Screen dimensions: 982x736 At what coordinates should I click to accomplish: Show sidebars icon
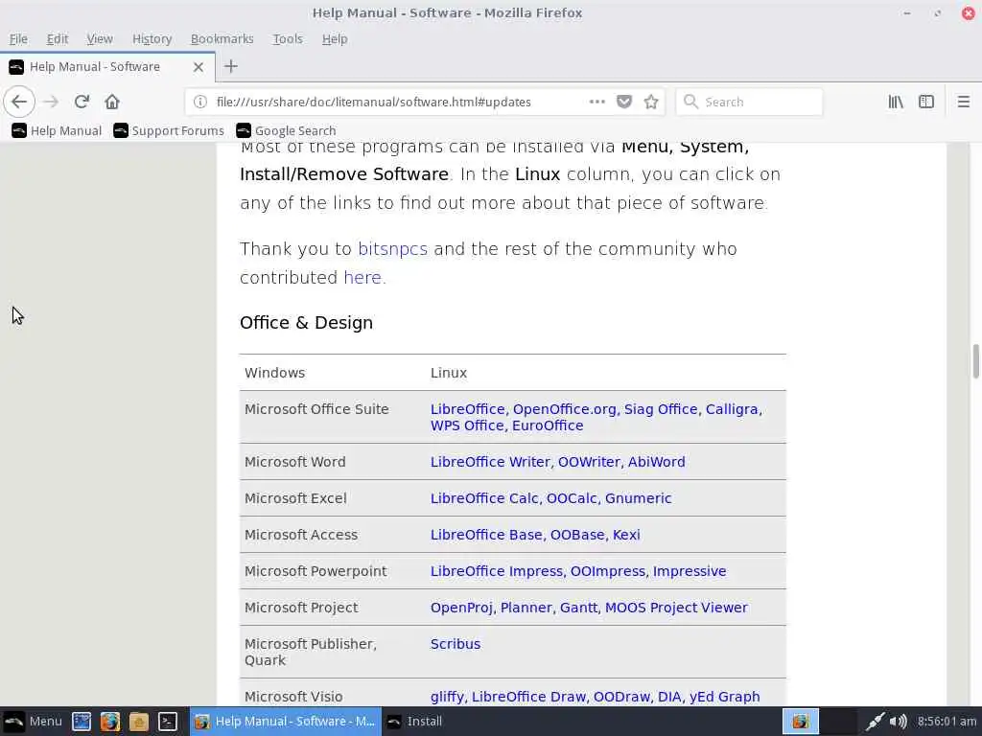point(926,102)
